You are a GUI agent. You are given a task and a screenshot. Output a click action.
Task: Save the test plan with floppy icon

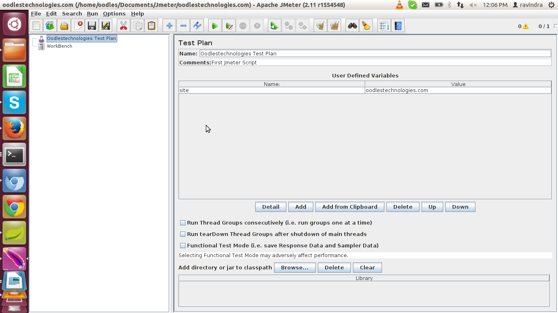[92, 26]
